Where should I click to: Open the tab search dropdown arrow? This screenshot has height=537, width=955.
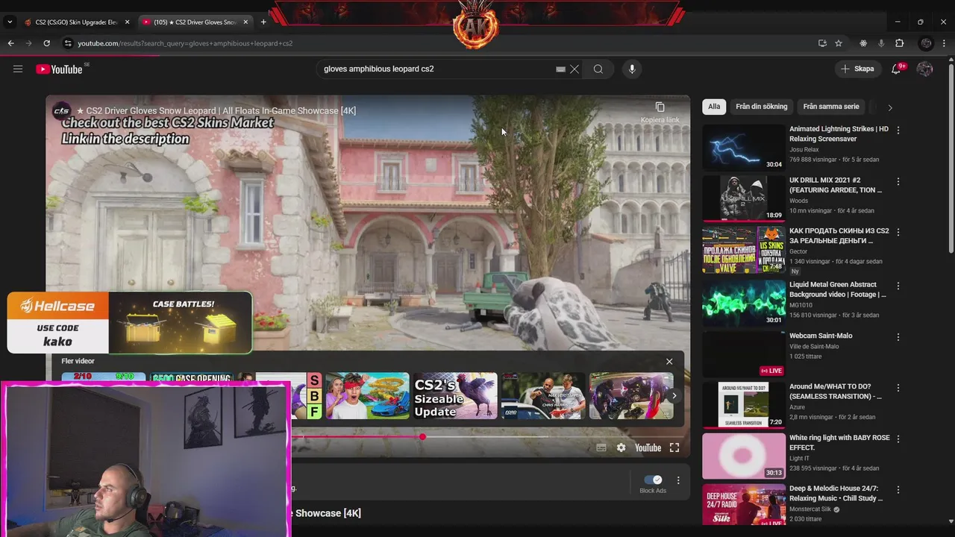9,22
